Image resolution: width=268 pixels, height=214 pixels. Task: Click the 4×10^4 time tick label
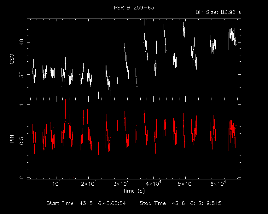pyautogui.click(x=154, y=183)
